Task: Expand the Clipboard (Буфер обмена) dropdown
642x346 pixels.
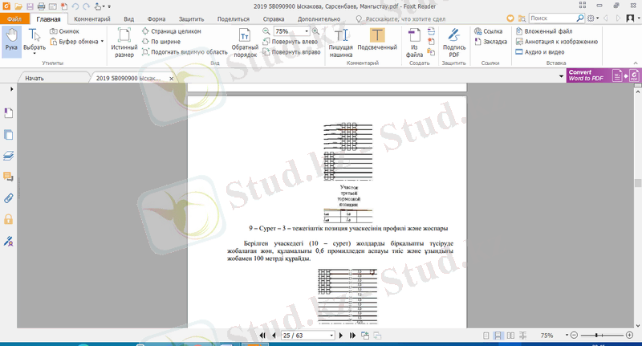Action: click(102, 41)
